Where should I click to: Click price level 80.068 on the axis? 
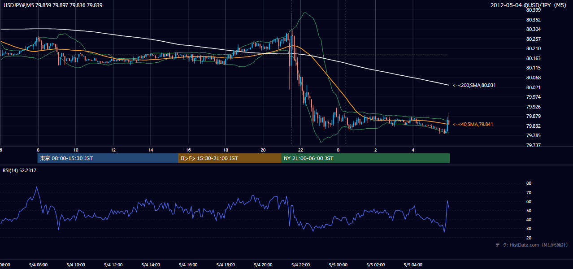click(533, 78)
